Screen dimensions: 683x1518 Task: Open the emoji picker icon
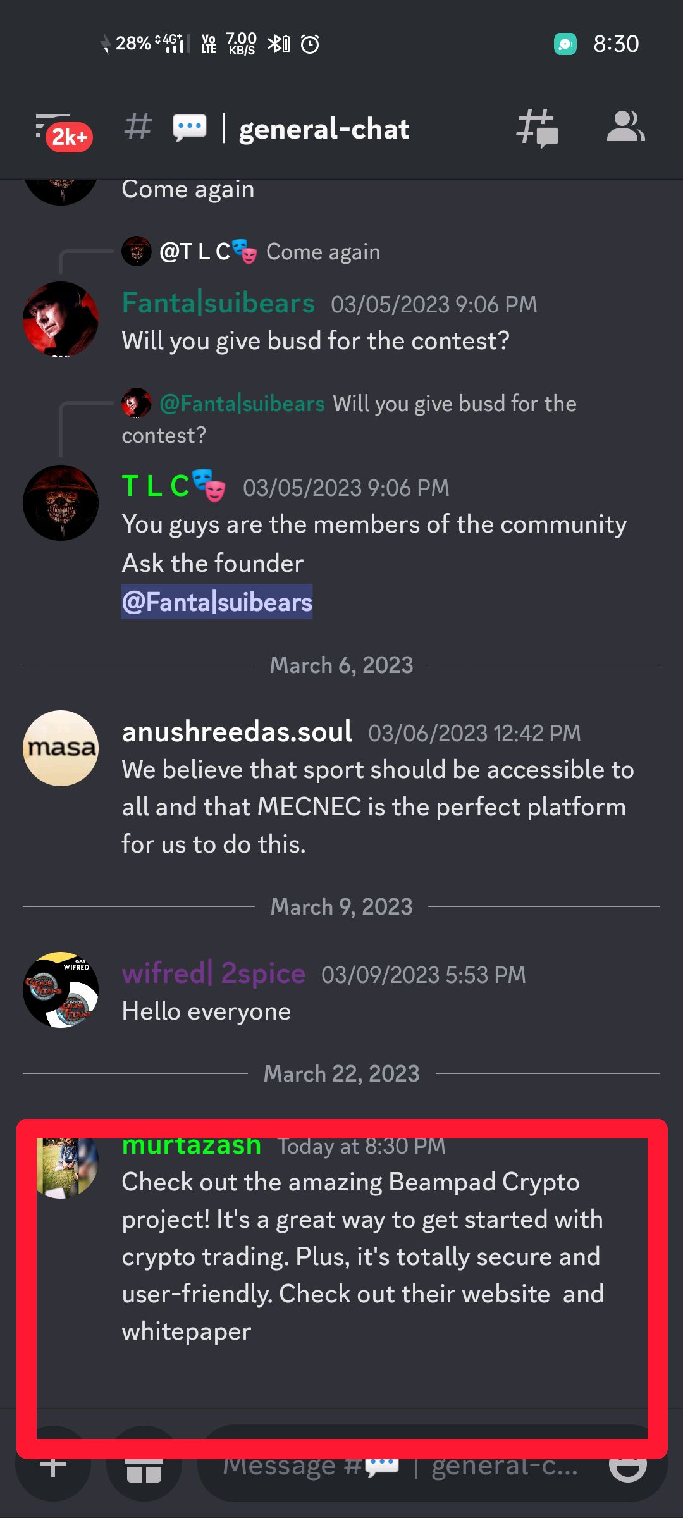point(627,1466)
